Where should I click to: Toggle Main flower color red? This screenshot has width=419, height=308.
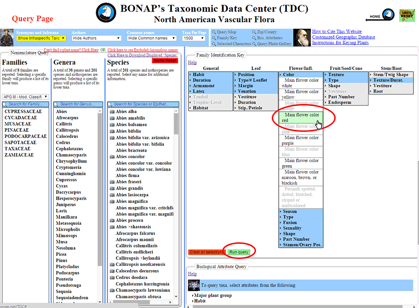[x=301, y=117]
